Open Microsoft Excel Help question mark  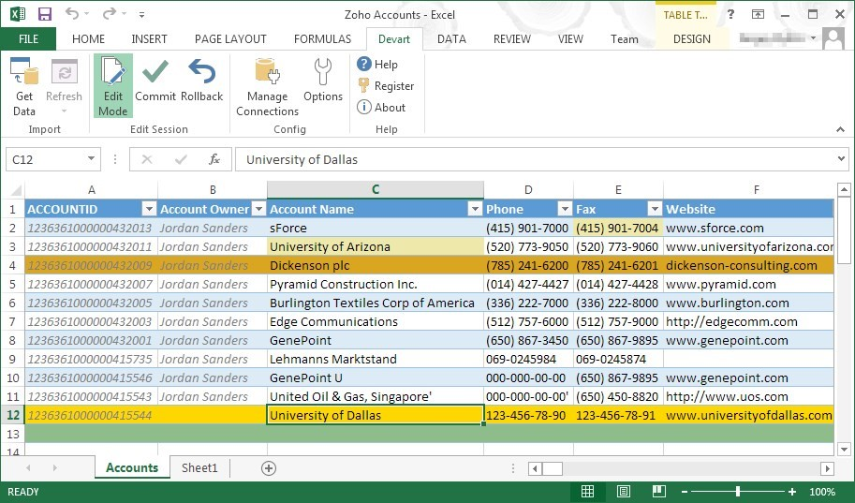(730, 14)
